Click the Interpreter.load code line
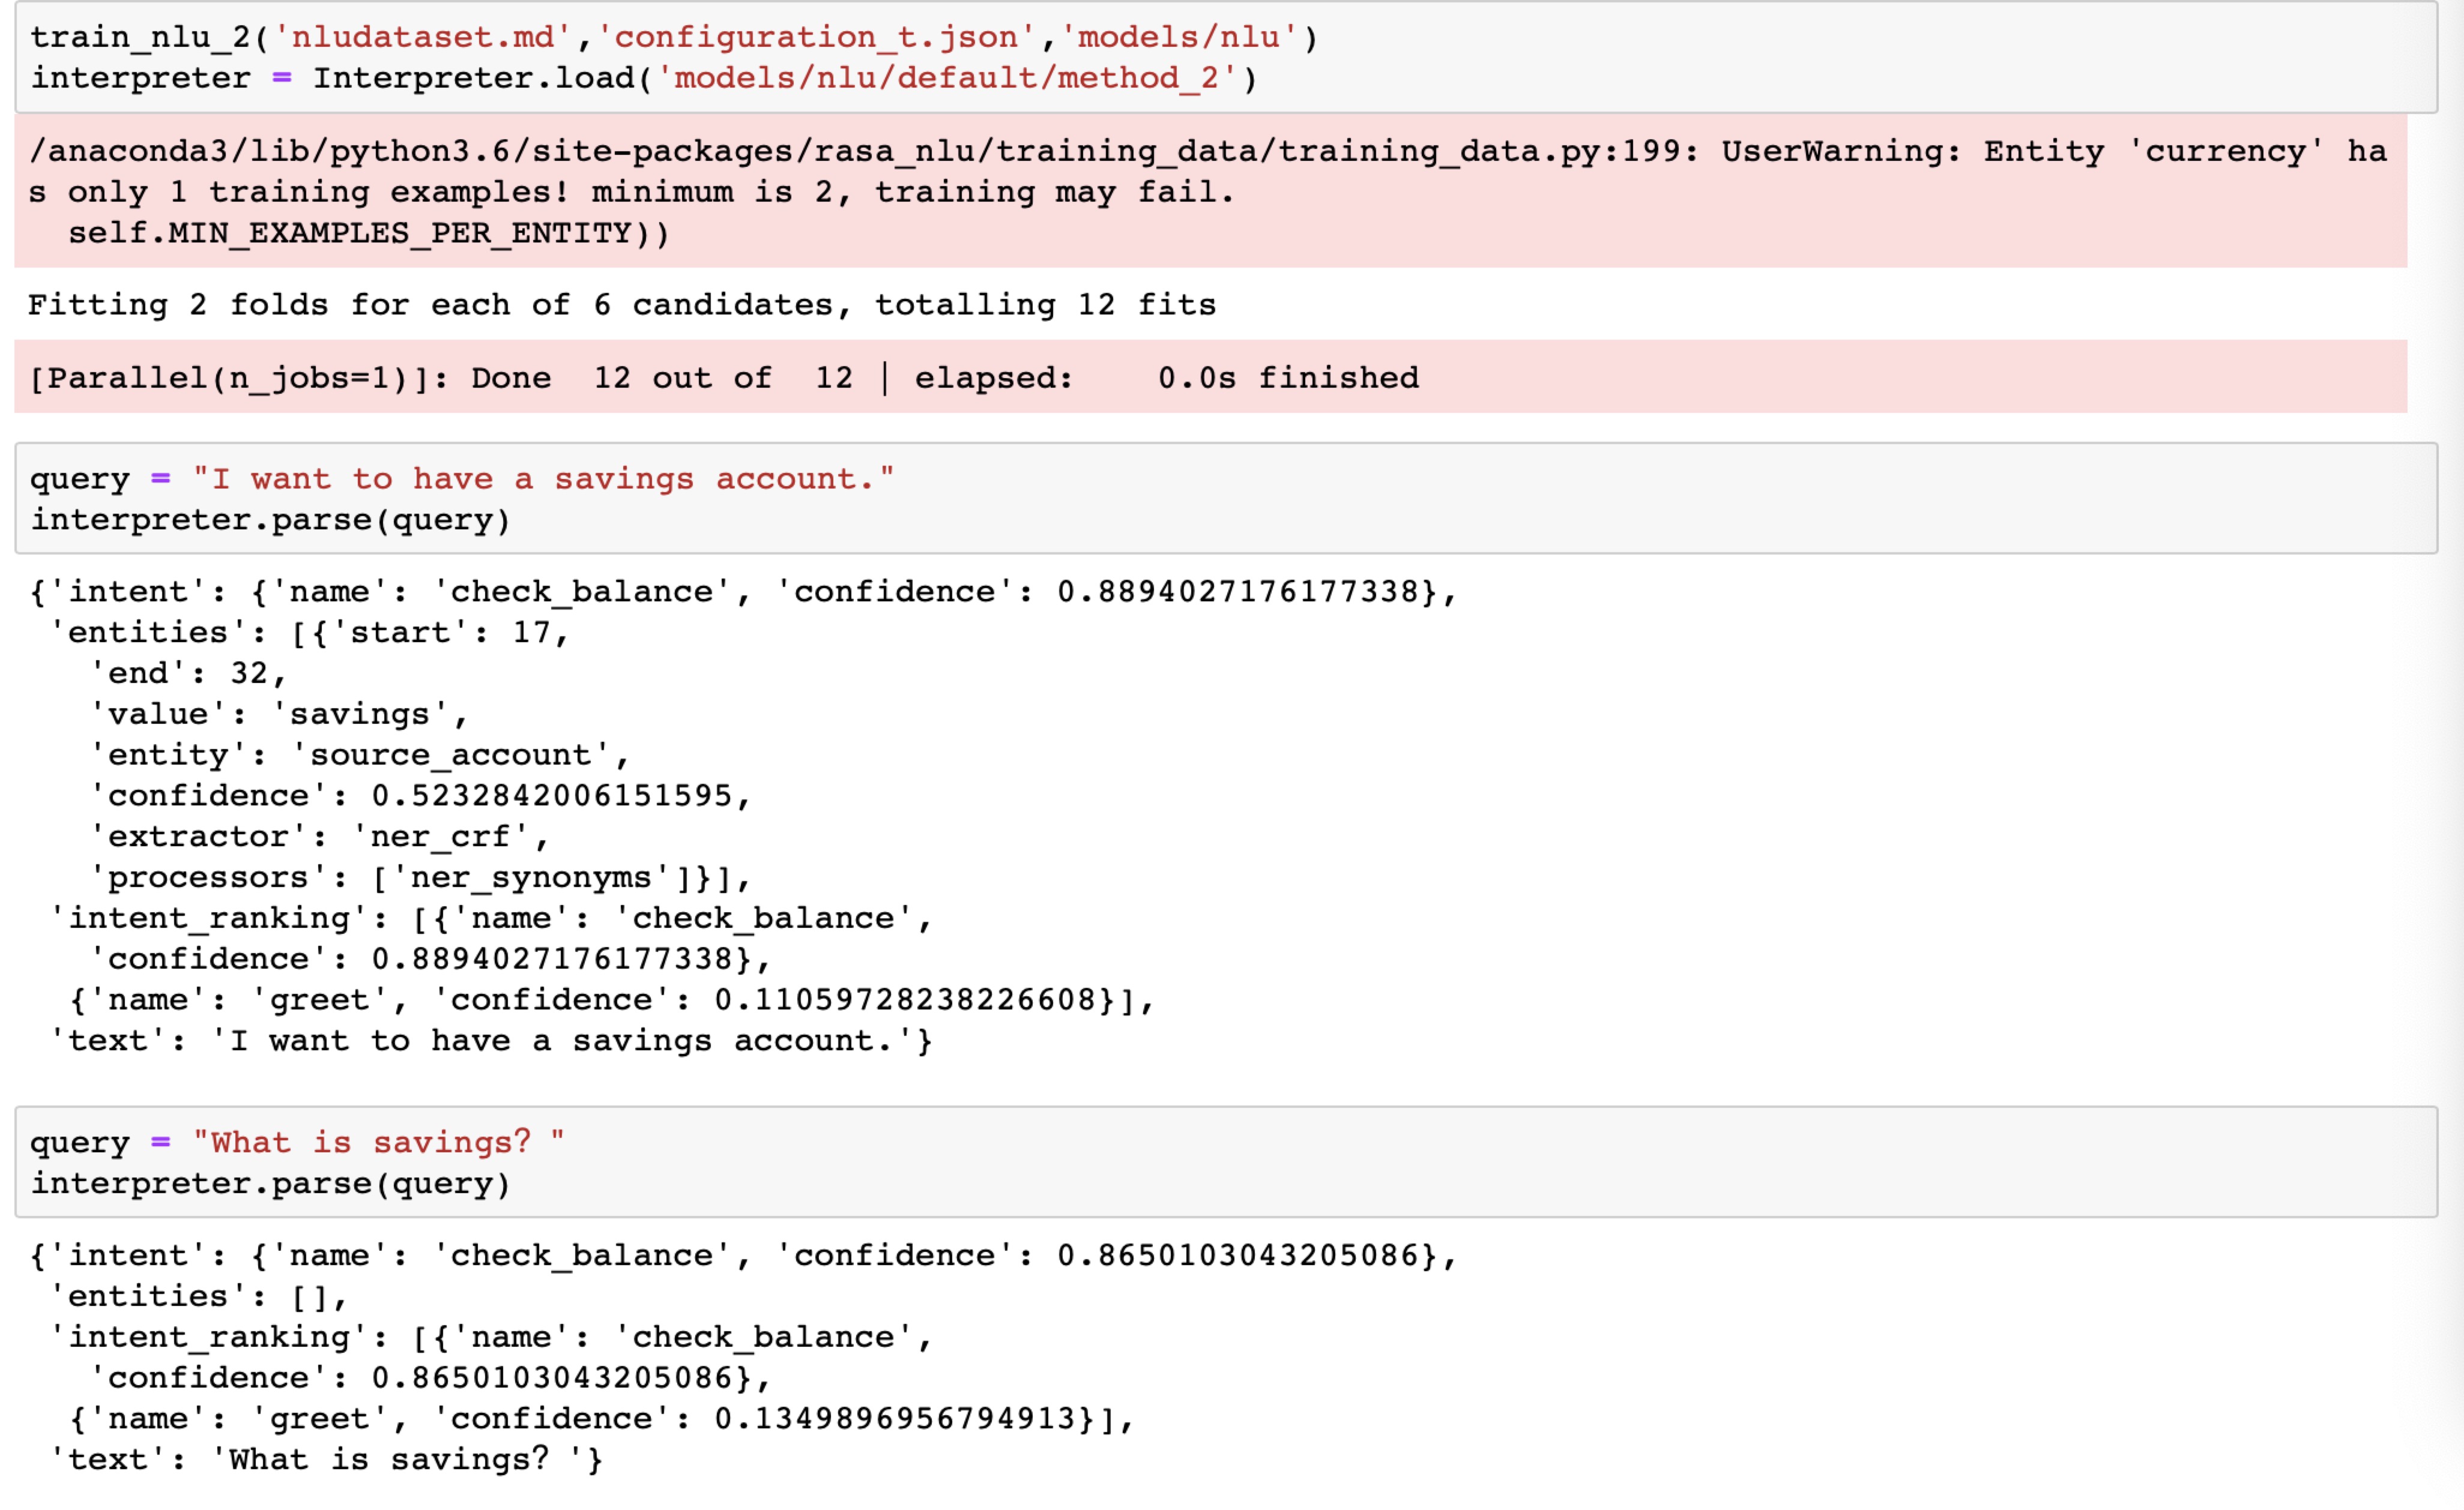Image resolution: width=2464 pixels, height=1510 pixels. pos(640,78)
